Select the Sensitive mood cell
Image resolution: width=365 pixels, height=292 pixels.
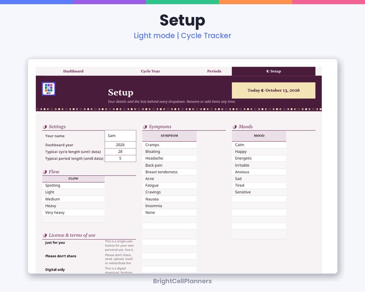pos(259,192)
